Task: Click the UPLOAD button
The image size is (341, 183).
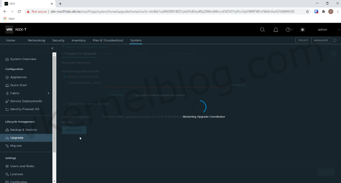Action: pos(117,95)
